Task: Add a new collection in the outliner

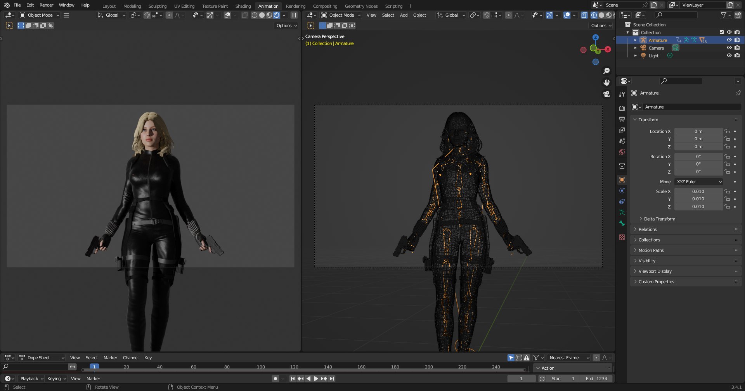Action: (x=738, y=15)
